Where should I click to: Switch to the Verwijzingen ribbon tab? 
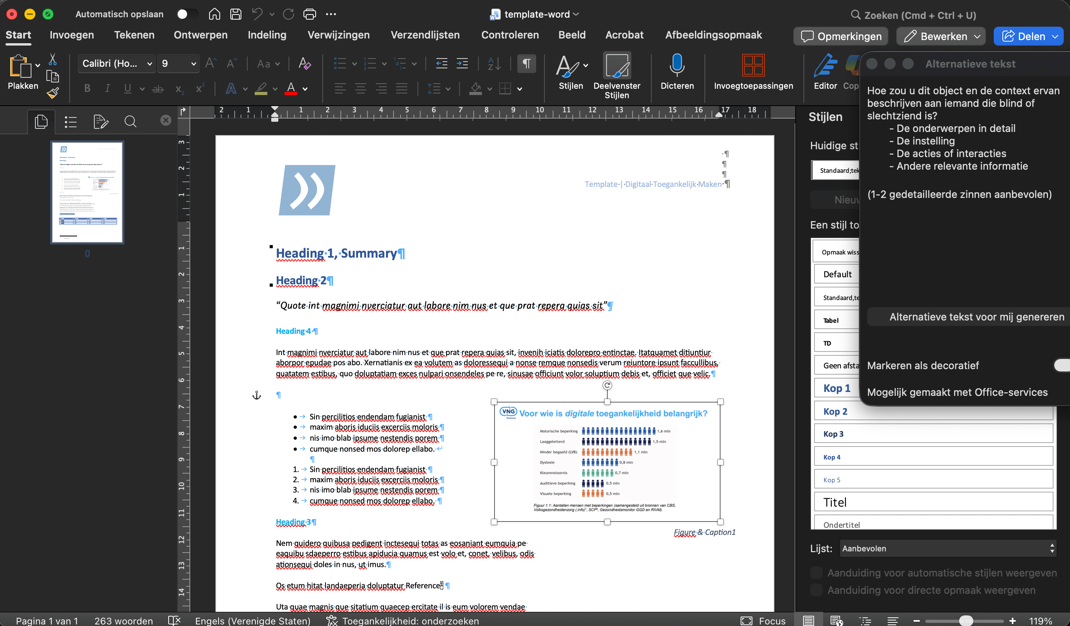(338, 35)
